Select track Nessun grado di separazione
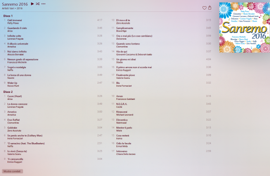Image resolution: width=270 pixels, height=176 pixels. tap(23, 59)
